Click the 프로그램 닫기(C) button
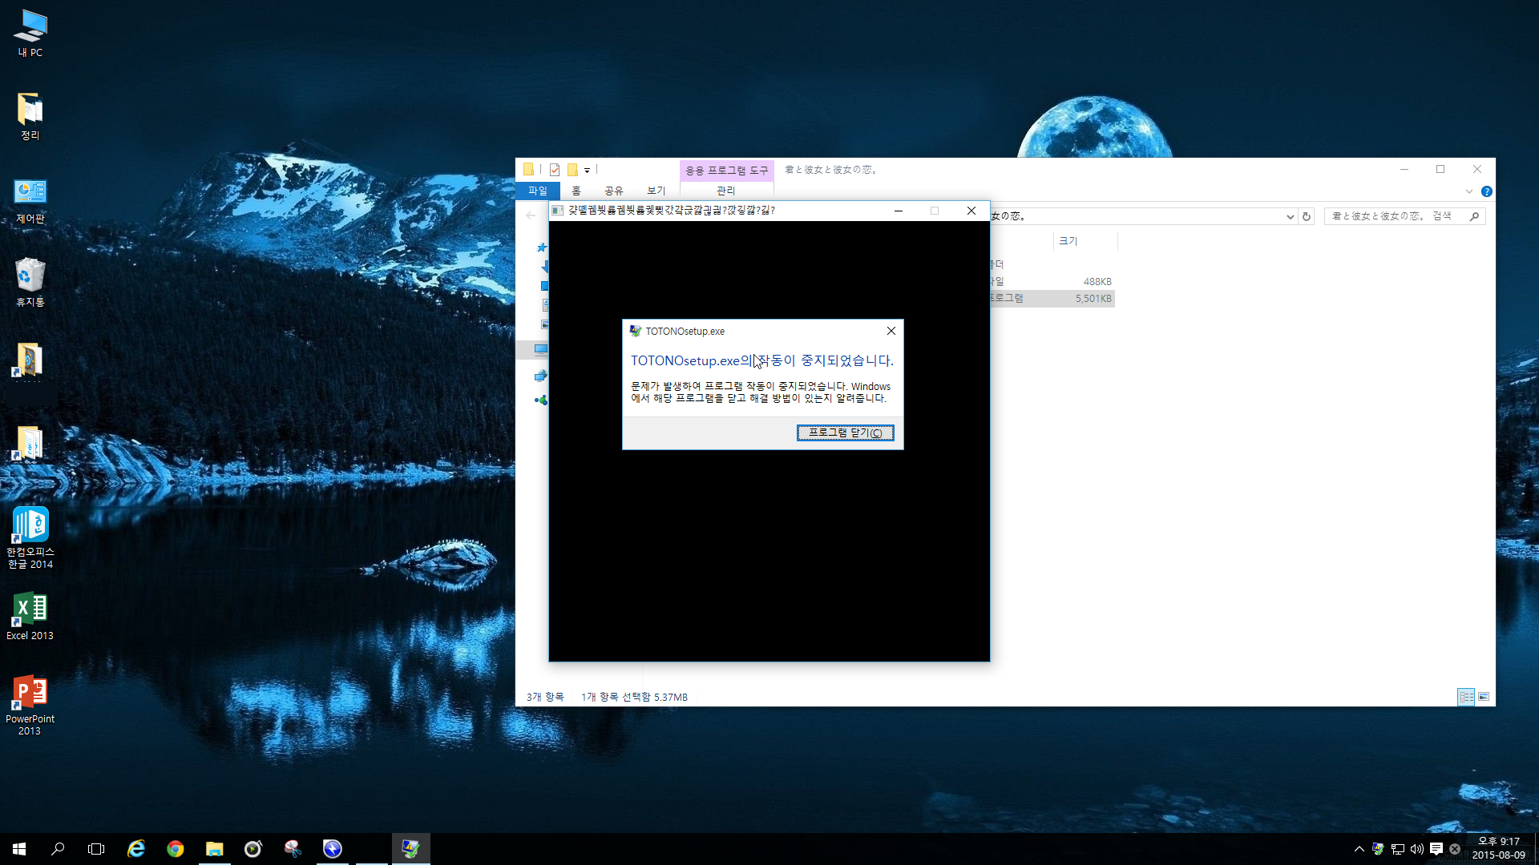This screenshot has height=865, width=1539. (x=846, y=432)
